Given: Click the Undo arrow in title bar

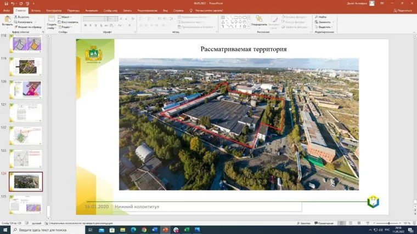Looking at the screenshot, I should click(x=13, y=3).
